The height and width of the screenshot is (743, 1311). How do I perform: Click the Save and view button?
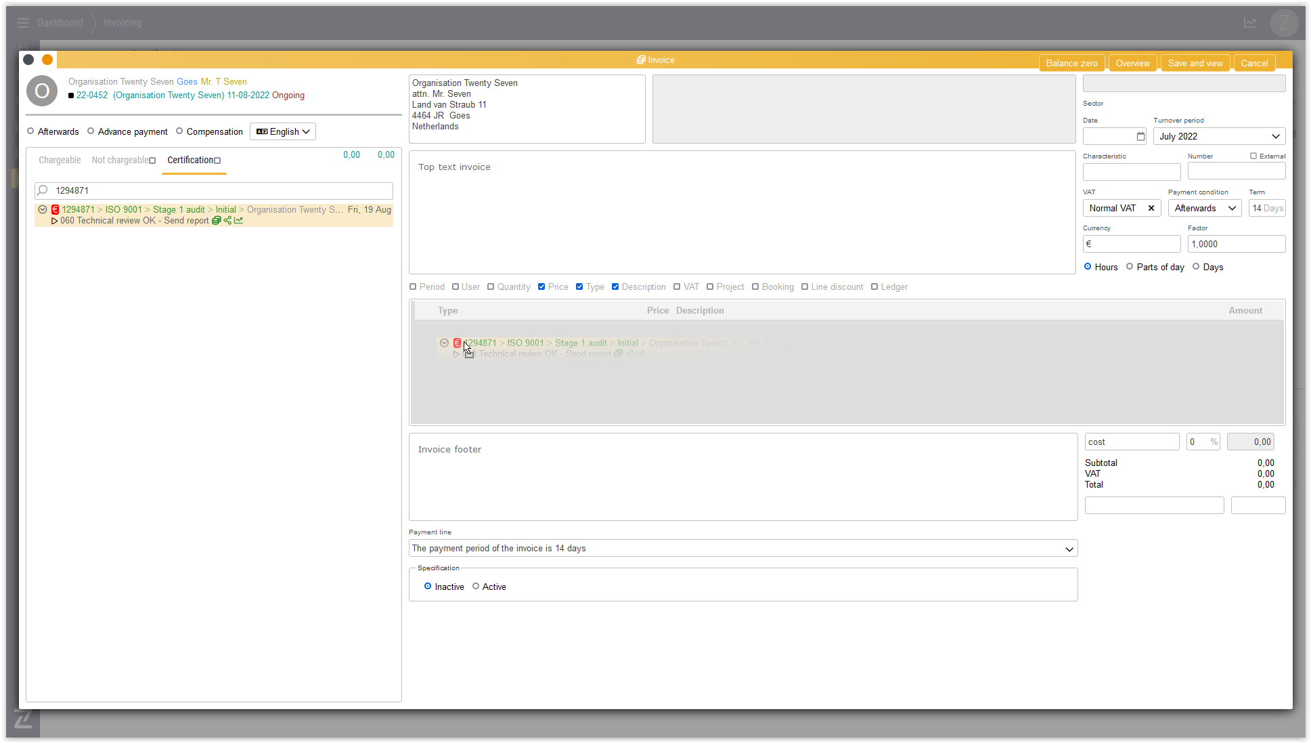pyautogui.click(x=1195, y=64)
